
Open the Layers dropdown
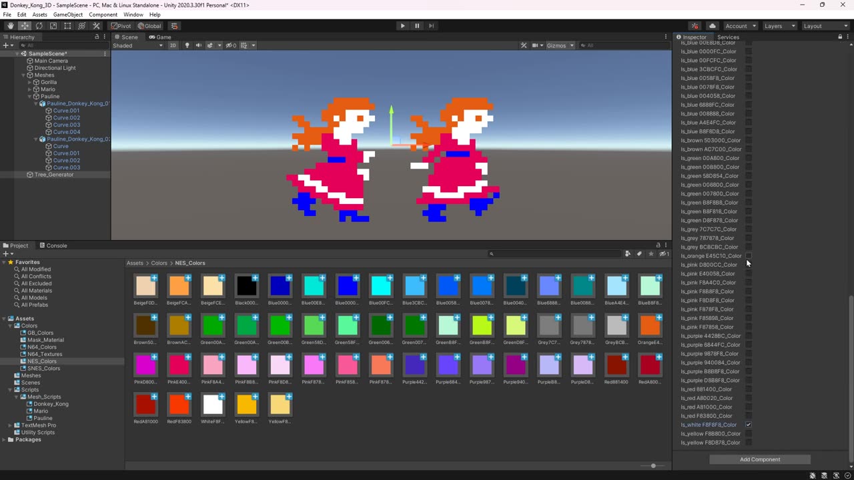[779, 26]
